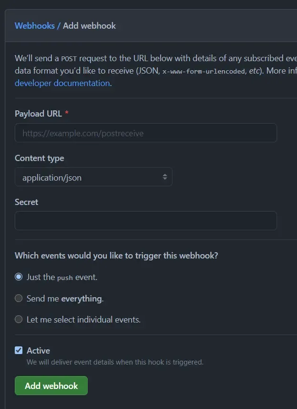Click the 'Let me select individual events.' text
This screenshot has width=297, height=409.
83,320
